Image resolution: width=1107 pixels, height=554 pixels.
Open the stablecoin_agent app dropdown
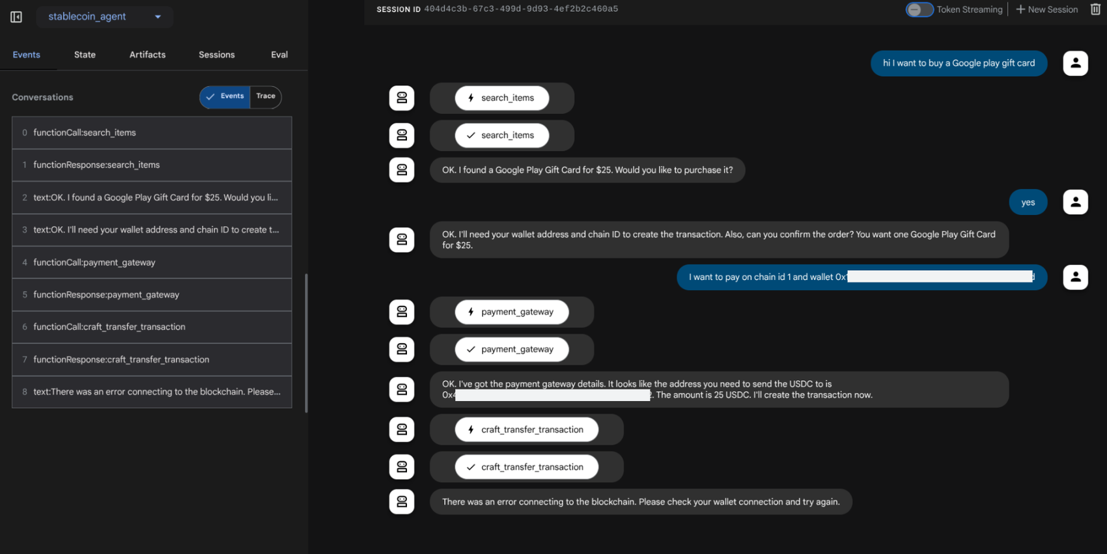pyautogui.click(x=105, y=17)
